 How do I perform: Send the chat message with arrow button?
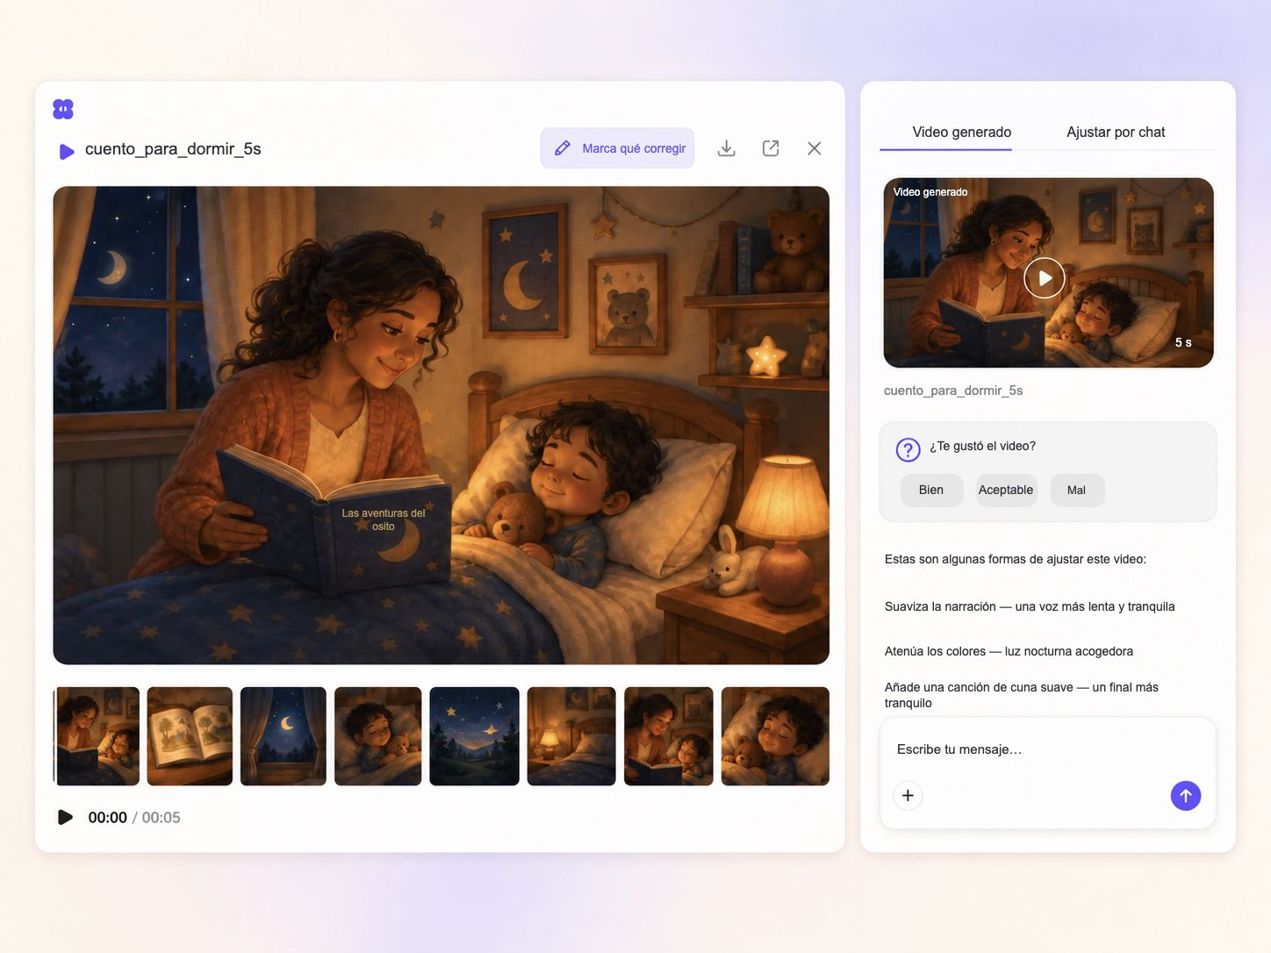click(1186, 796)
